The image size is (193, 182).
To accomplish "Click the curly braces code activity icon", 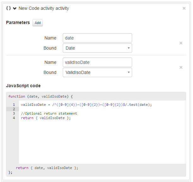I will pyautogui.click(x=9, y=8).
